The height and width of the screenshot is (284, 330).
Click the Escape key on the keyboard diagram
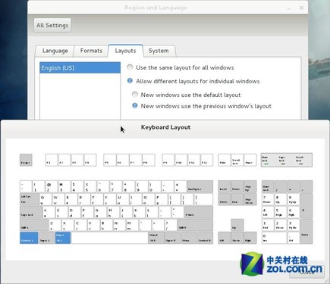point(26,160)
